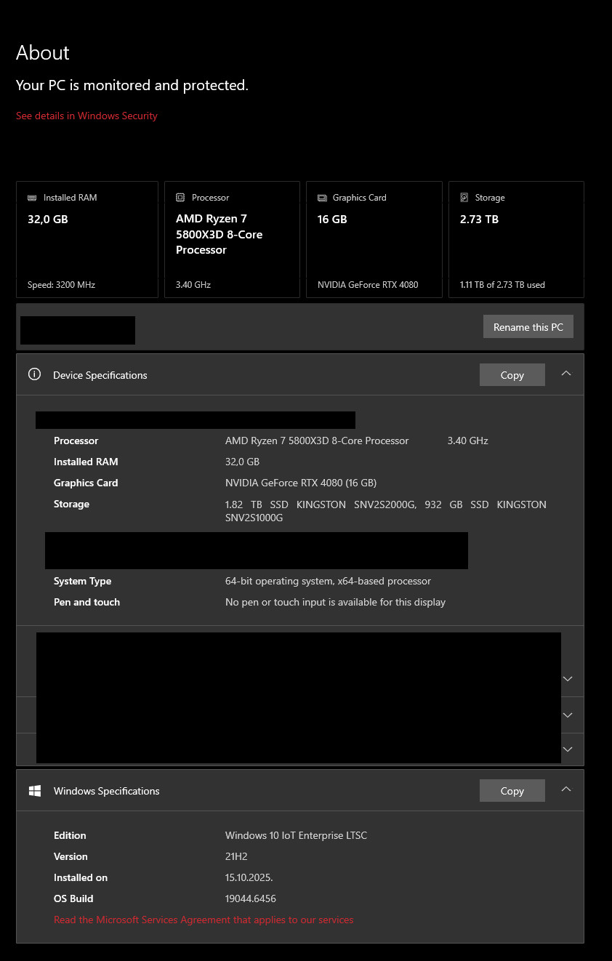Click No pen or touch input value
The width and height of the screenshot is (612, 961).
click(335, 602)
